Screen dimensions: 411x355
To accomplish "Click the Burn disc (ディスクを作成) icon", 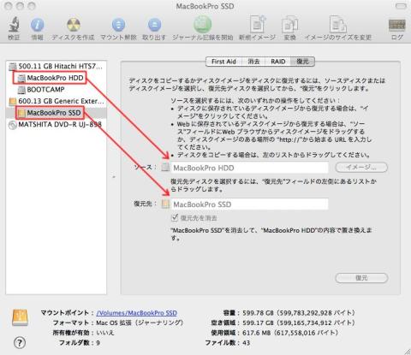I will [x=74, y=25].
